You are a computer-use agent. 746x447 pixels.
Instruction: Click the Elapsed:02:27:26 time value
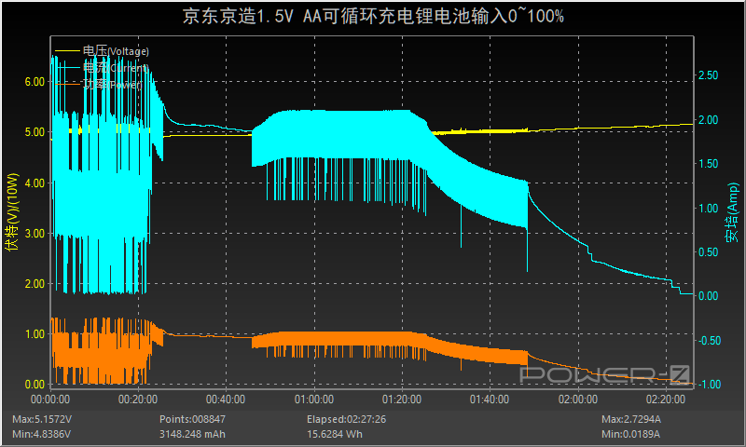[346, 419]
